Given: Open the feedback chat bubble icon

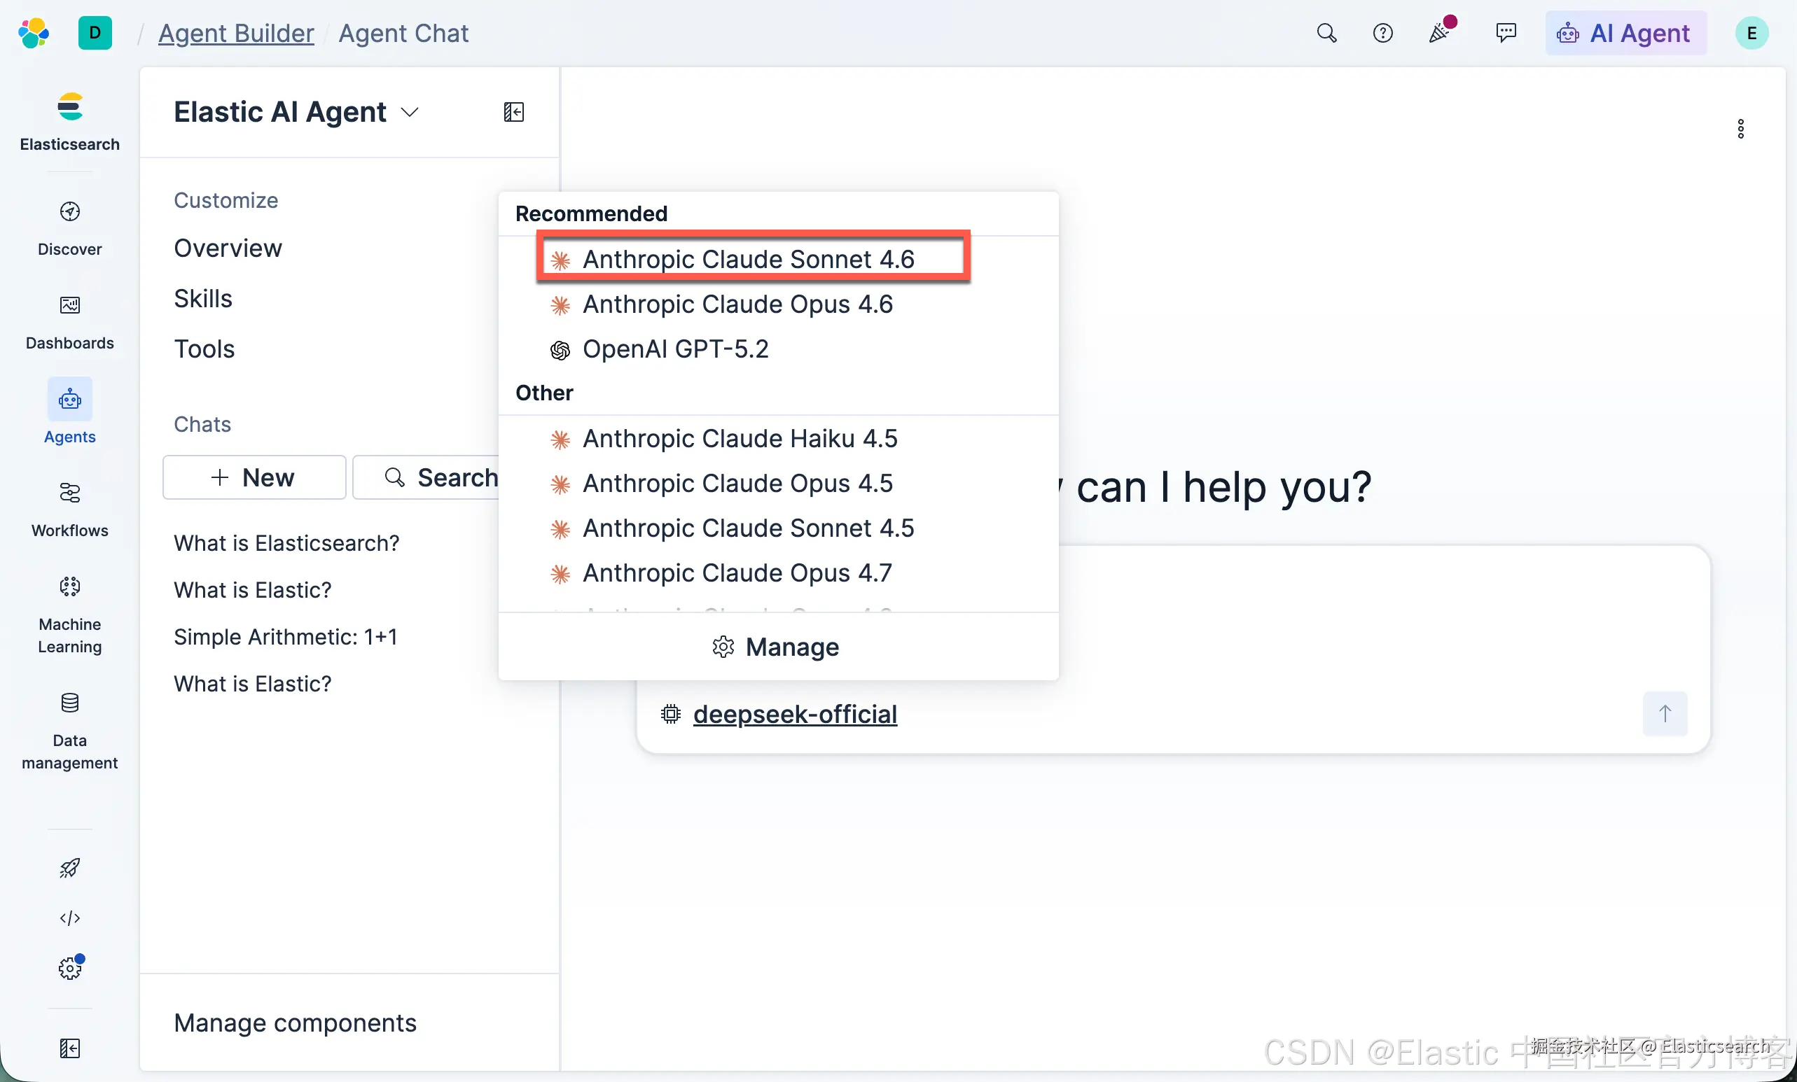Looking at the screenshot, I should (1505, 33).
